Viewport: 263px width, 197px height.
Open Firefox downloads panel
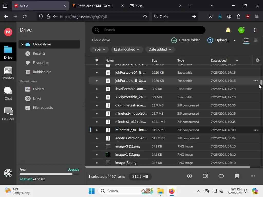point(220,16)
